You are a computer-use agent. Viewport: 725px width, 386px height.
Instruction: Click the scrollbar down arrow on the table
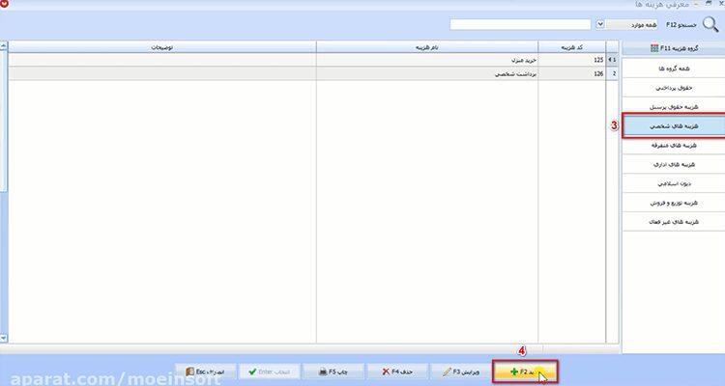pyautogui.click(x=3, y=339)
